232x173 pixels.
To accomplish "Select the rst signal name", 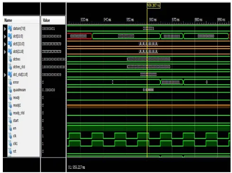I will (x=15, y=151).
